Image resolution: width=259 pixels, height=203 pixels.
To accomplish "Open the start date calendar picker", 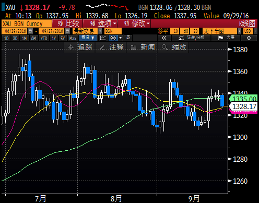I will tap(30, 31).
